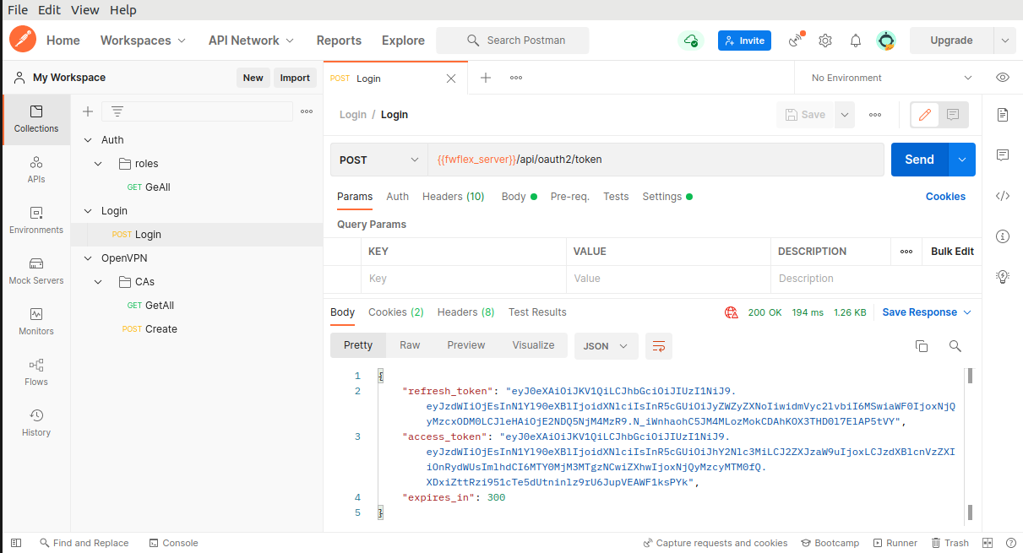Open the help icon in status bar
This screenshot has width=1023, height=553.
point(1010,543)
